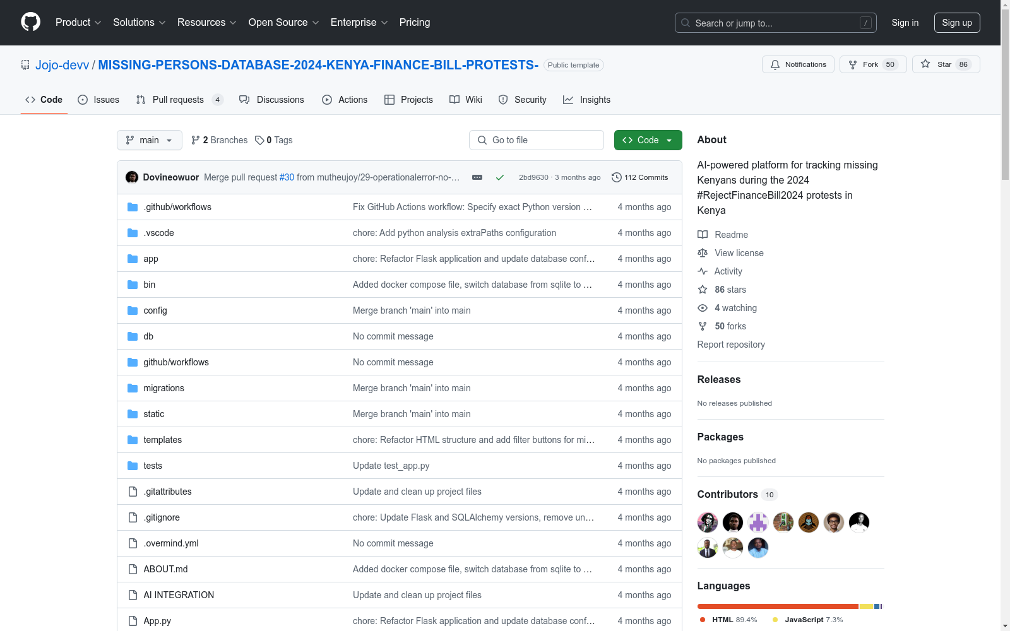
Task: Click the .github/workflows folder icon
Action: [133, 207]
